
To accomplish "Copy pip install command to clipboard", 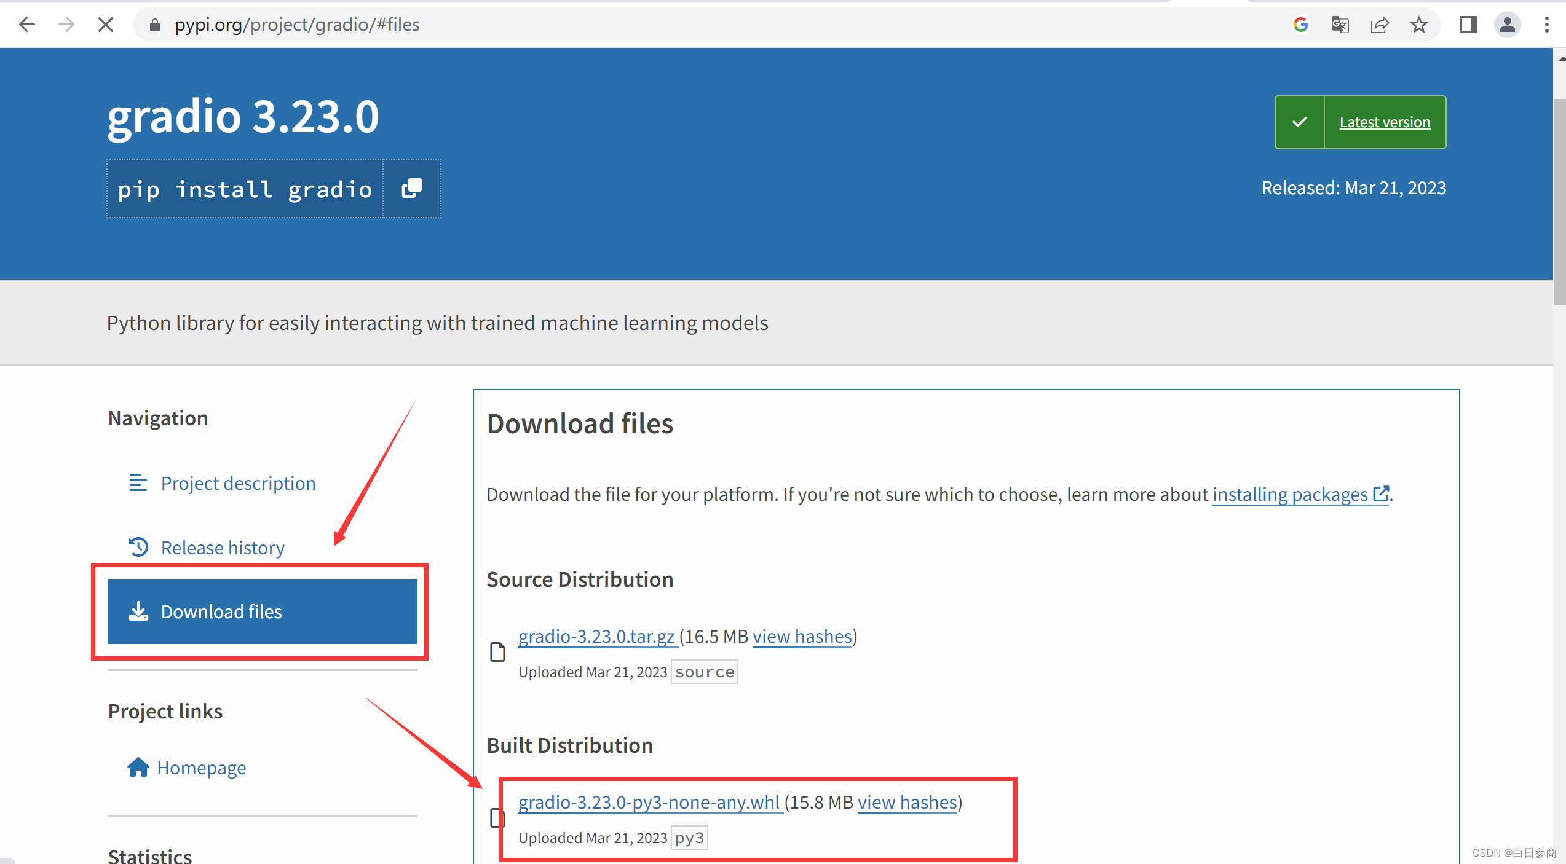I will click(x=411, y=189).
